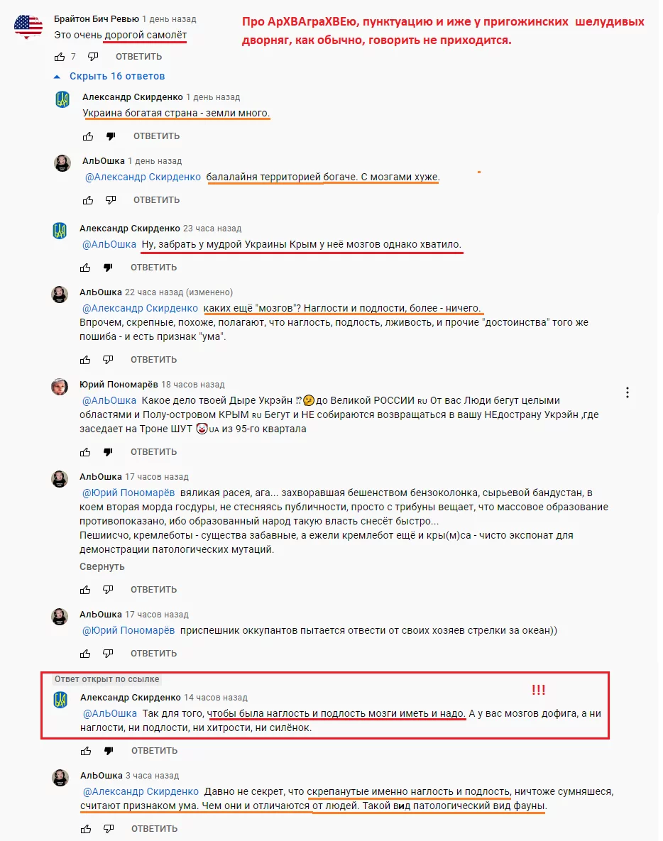Open three-dot menu on Юрий Пономарёв's comment
The width and height of the screenshot is (663, 841).
(x=627, y=392)
